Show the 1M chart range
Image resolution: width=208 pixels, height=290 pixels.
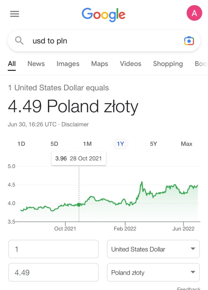(x=87, y=144)
